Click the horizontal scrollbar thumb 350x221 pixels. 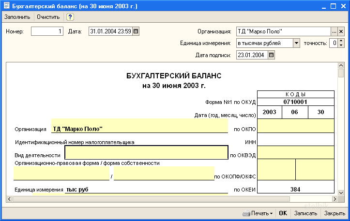(x=151, y=199)
